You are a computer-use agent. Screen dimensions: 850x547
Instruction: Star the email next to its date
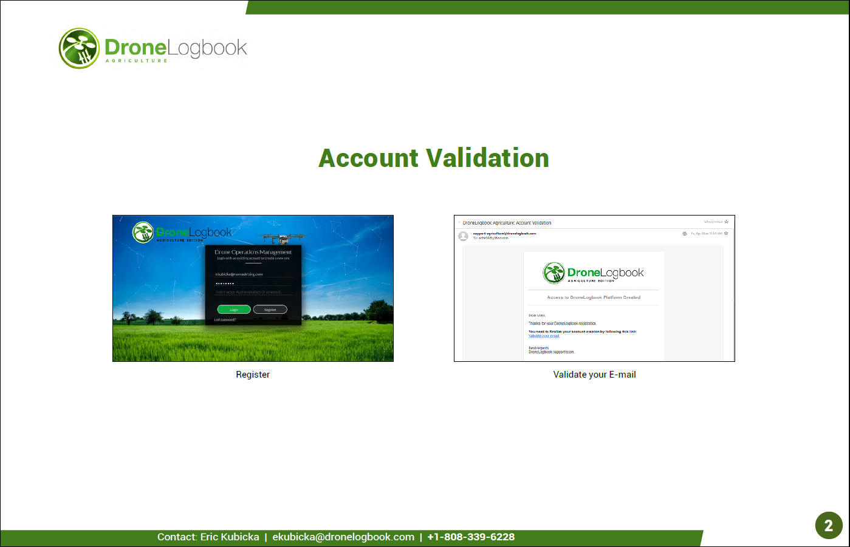click(726, 233)
